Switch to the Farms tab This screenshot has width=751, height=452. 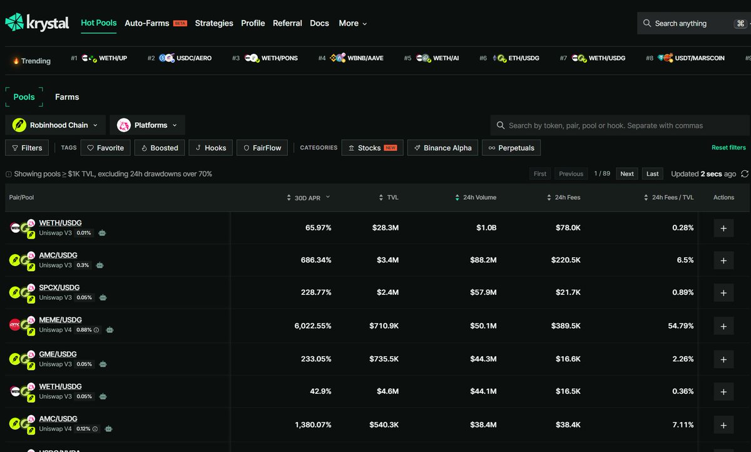point(67,97)
